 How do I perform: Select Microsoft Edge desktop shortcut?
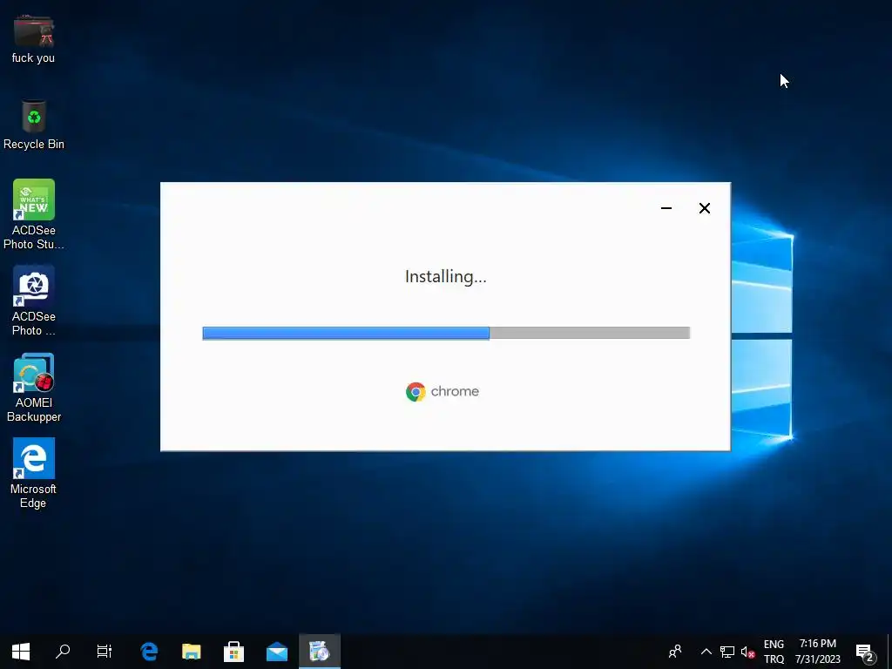34,473
